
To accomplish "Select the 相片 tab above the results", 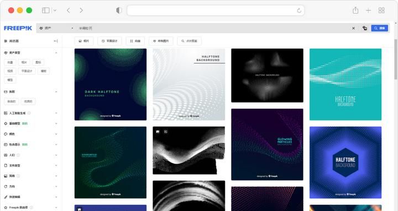I will point(84,41).
